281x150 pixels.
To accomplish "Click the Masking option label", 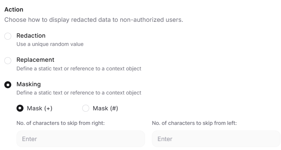I will pyautogui.click(x=29, y=84).
